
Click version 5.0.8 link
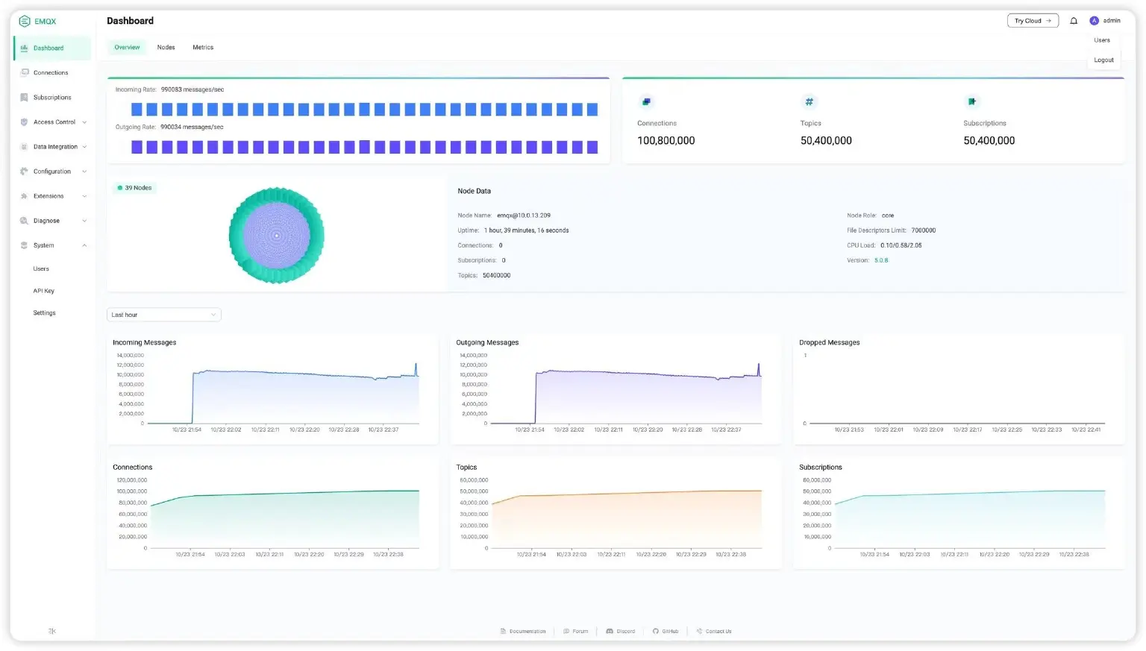pyautogui.click(x=881, y=260)
